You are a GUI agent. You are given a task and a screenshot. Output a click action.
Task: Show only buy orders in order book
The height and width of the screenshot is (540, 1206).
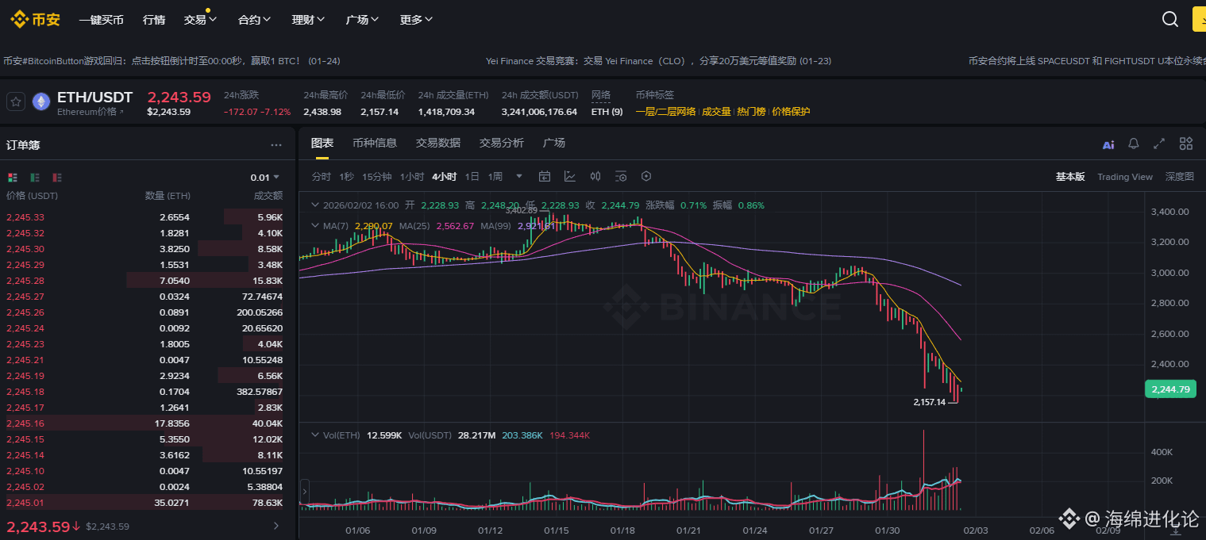(x=35, y=178)
